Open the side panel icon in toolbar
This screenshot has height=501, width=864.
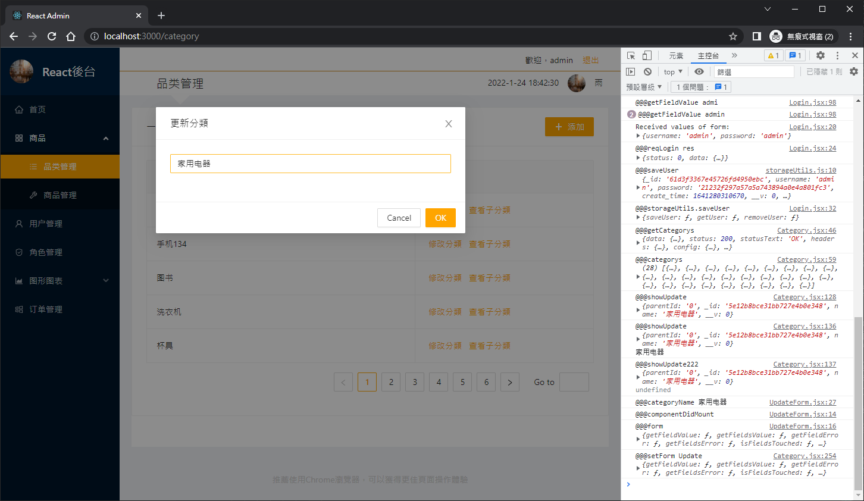[x=757, y=36]
